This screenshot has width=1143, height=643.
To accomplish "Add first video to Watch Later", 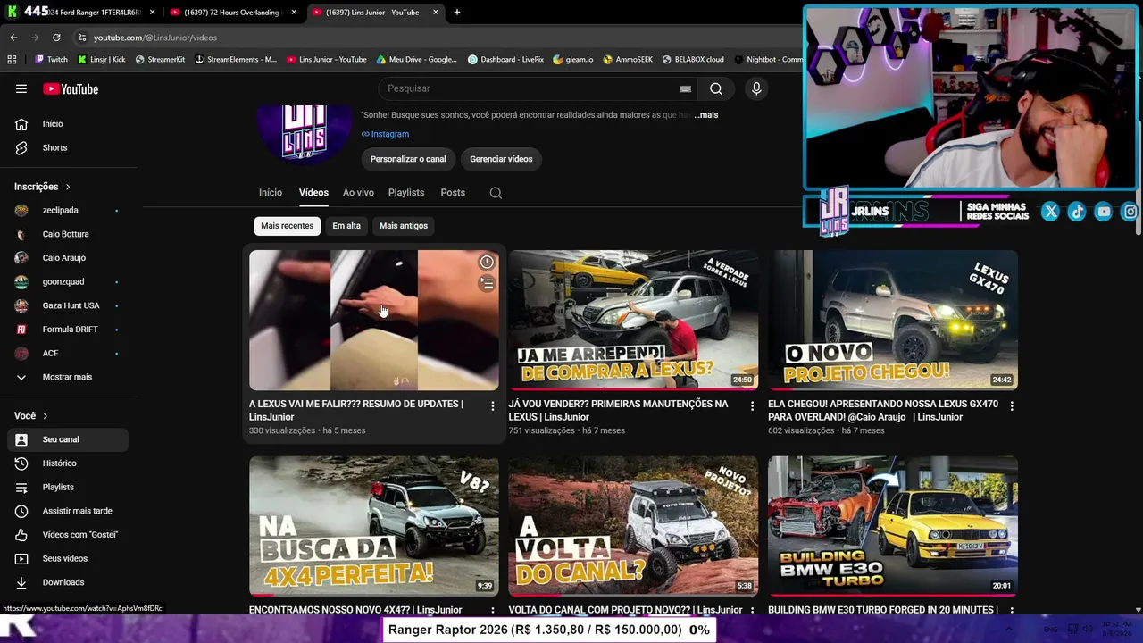I will pos(487,262).
